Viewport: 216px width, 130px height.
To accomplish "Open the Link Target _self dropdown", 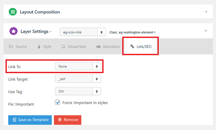I will click(x=78, y=79).
